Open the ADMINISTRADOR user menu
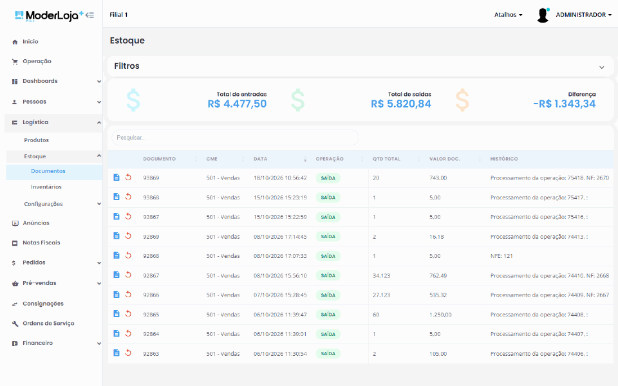This screenshot has width=618, height=386. point(583,15)
